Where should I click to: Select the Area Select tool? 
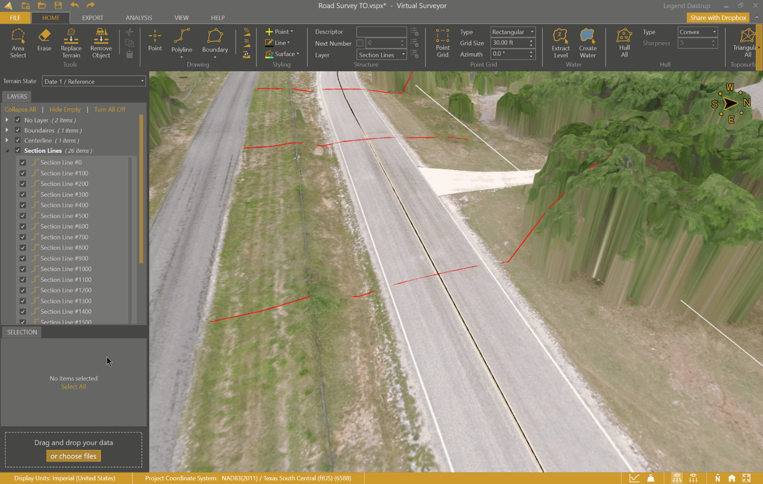tap(18, 43)
